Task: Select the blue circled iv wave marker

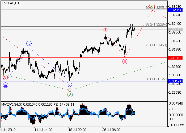Action: point(29,43)
